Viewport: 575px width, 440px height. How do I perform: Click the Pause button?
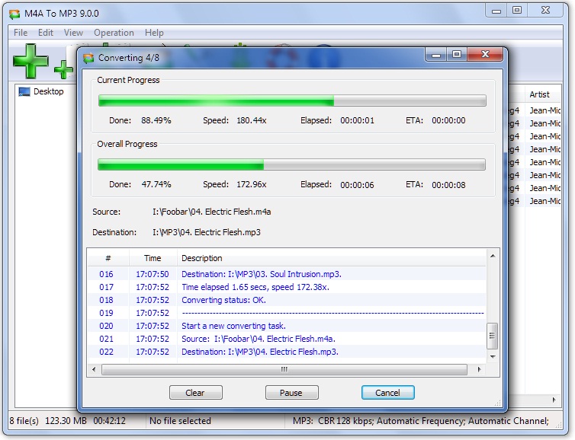[x=291, y=393]
